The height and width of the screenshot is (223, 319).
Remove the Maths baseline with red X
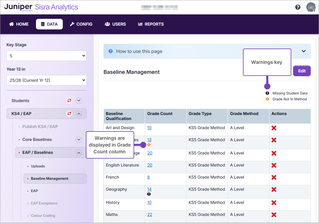pyautogui.click(x=274, y=215)
